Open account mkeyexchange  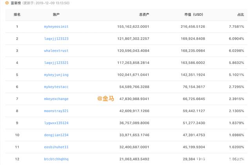56,99
